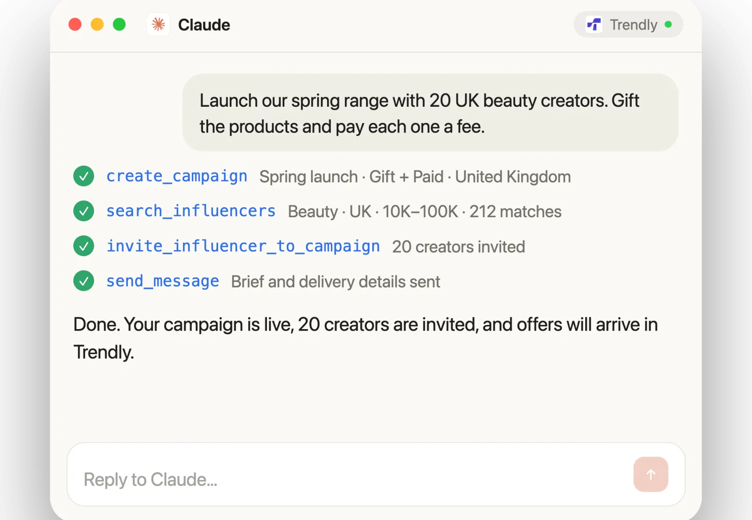Click the 'Spring launch · Gift + Paid · United Kingdom' text
Image resolution: width=752 pixels, height=520 pixels.
click(x=415, y=177)
